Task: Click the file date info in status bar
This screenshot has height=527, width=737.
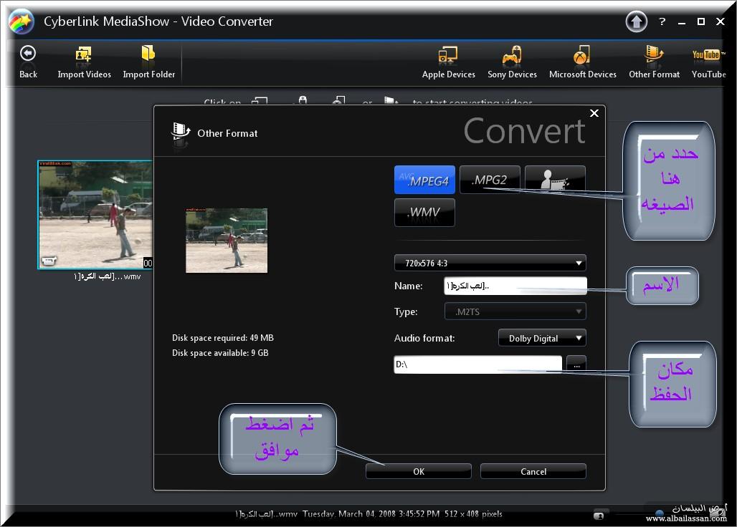Action: (x=371, y=514)
